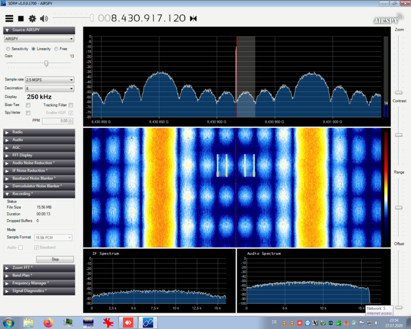Toggle the Audio recording checkbox
This screenshot has width=411, height=329.
[x=20, y=248]
